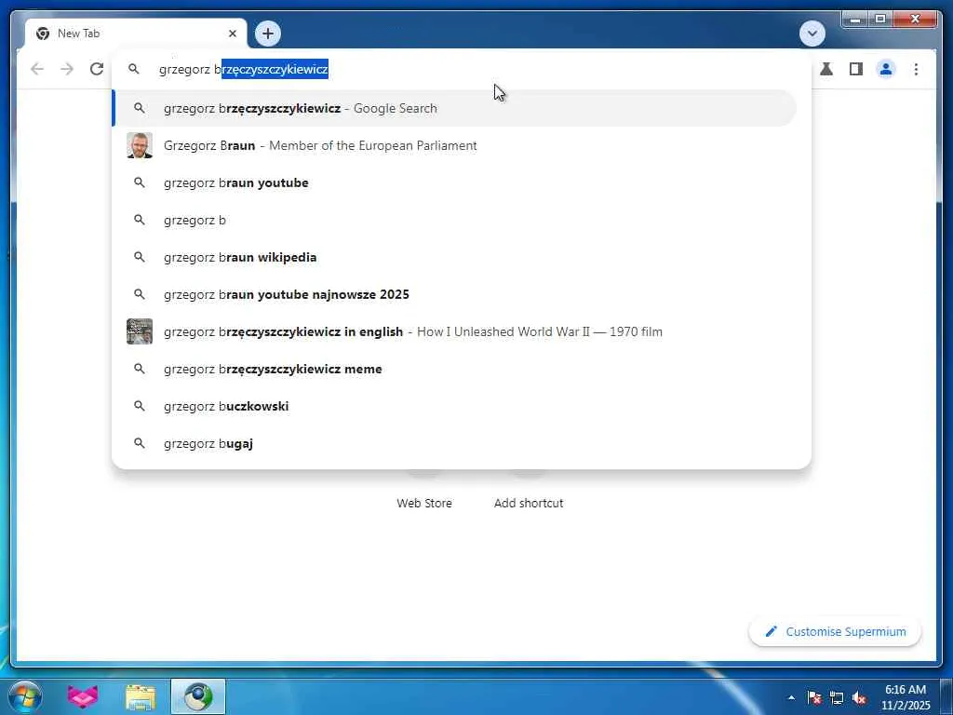Click search icon beside 'grzegorz buczkowski'

(140, 406)
